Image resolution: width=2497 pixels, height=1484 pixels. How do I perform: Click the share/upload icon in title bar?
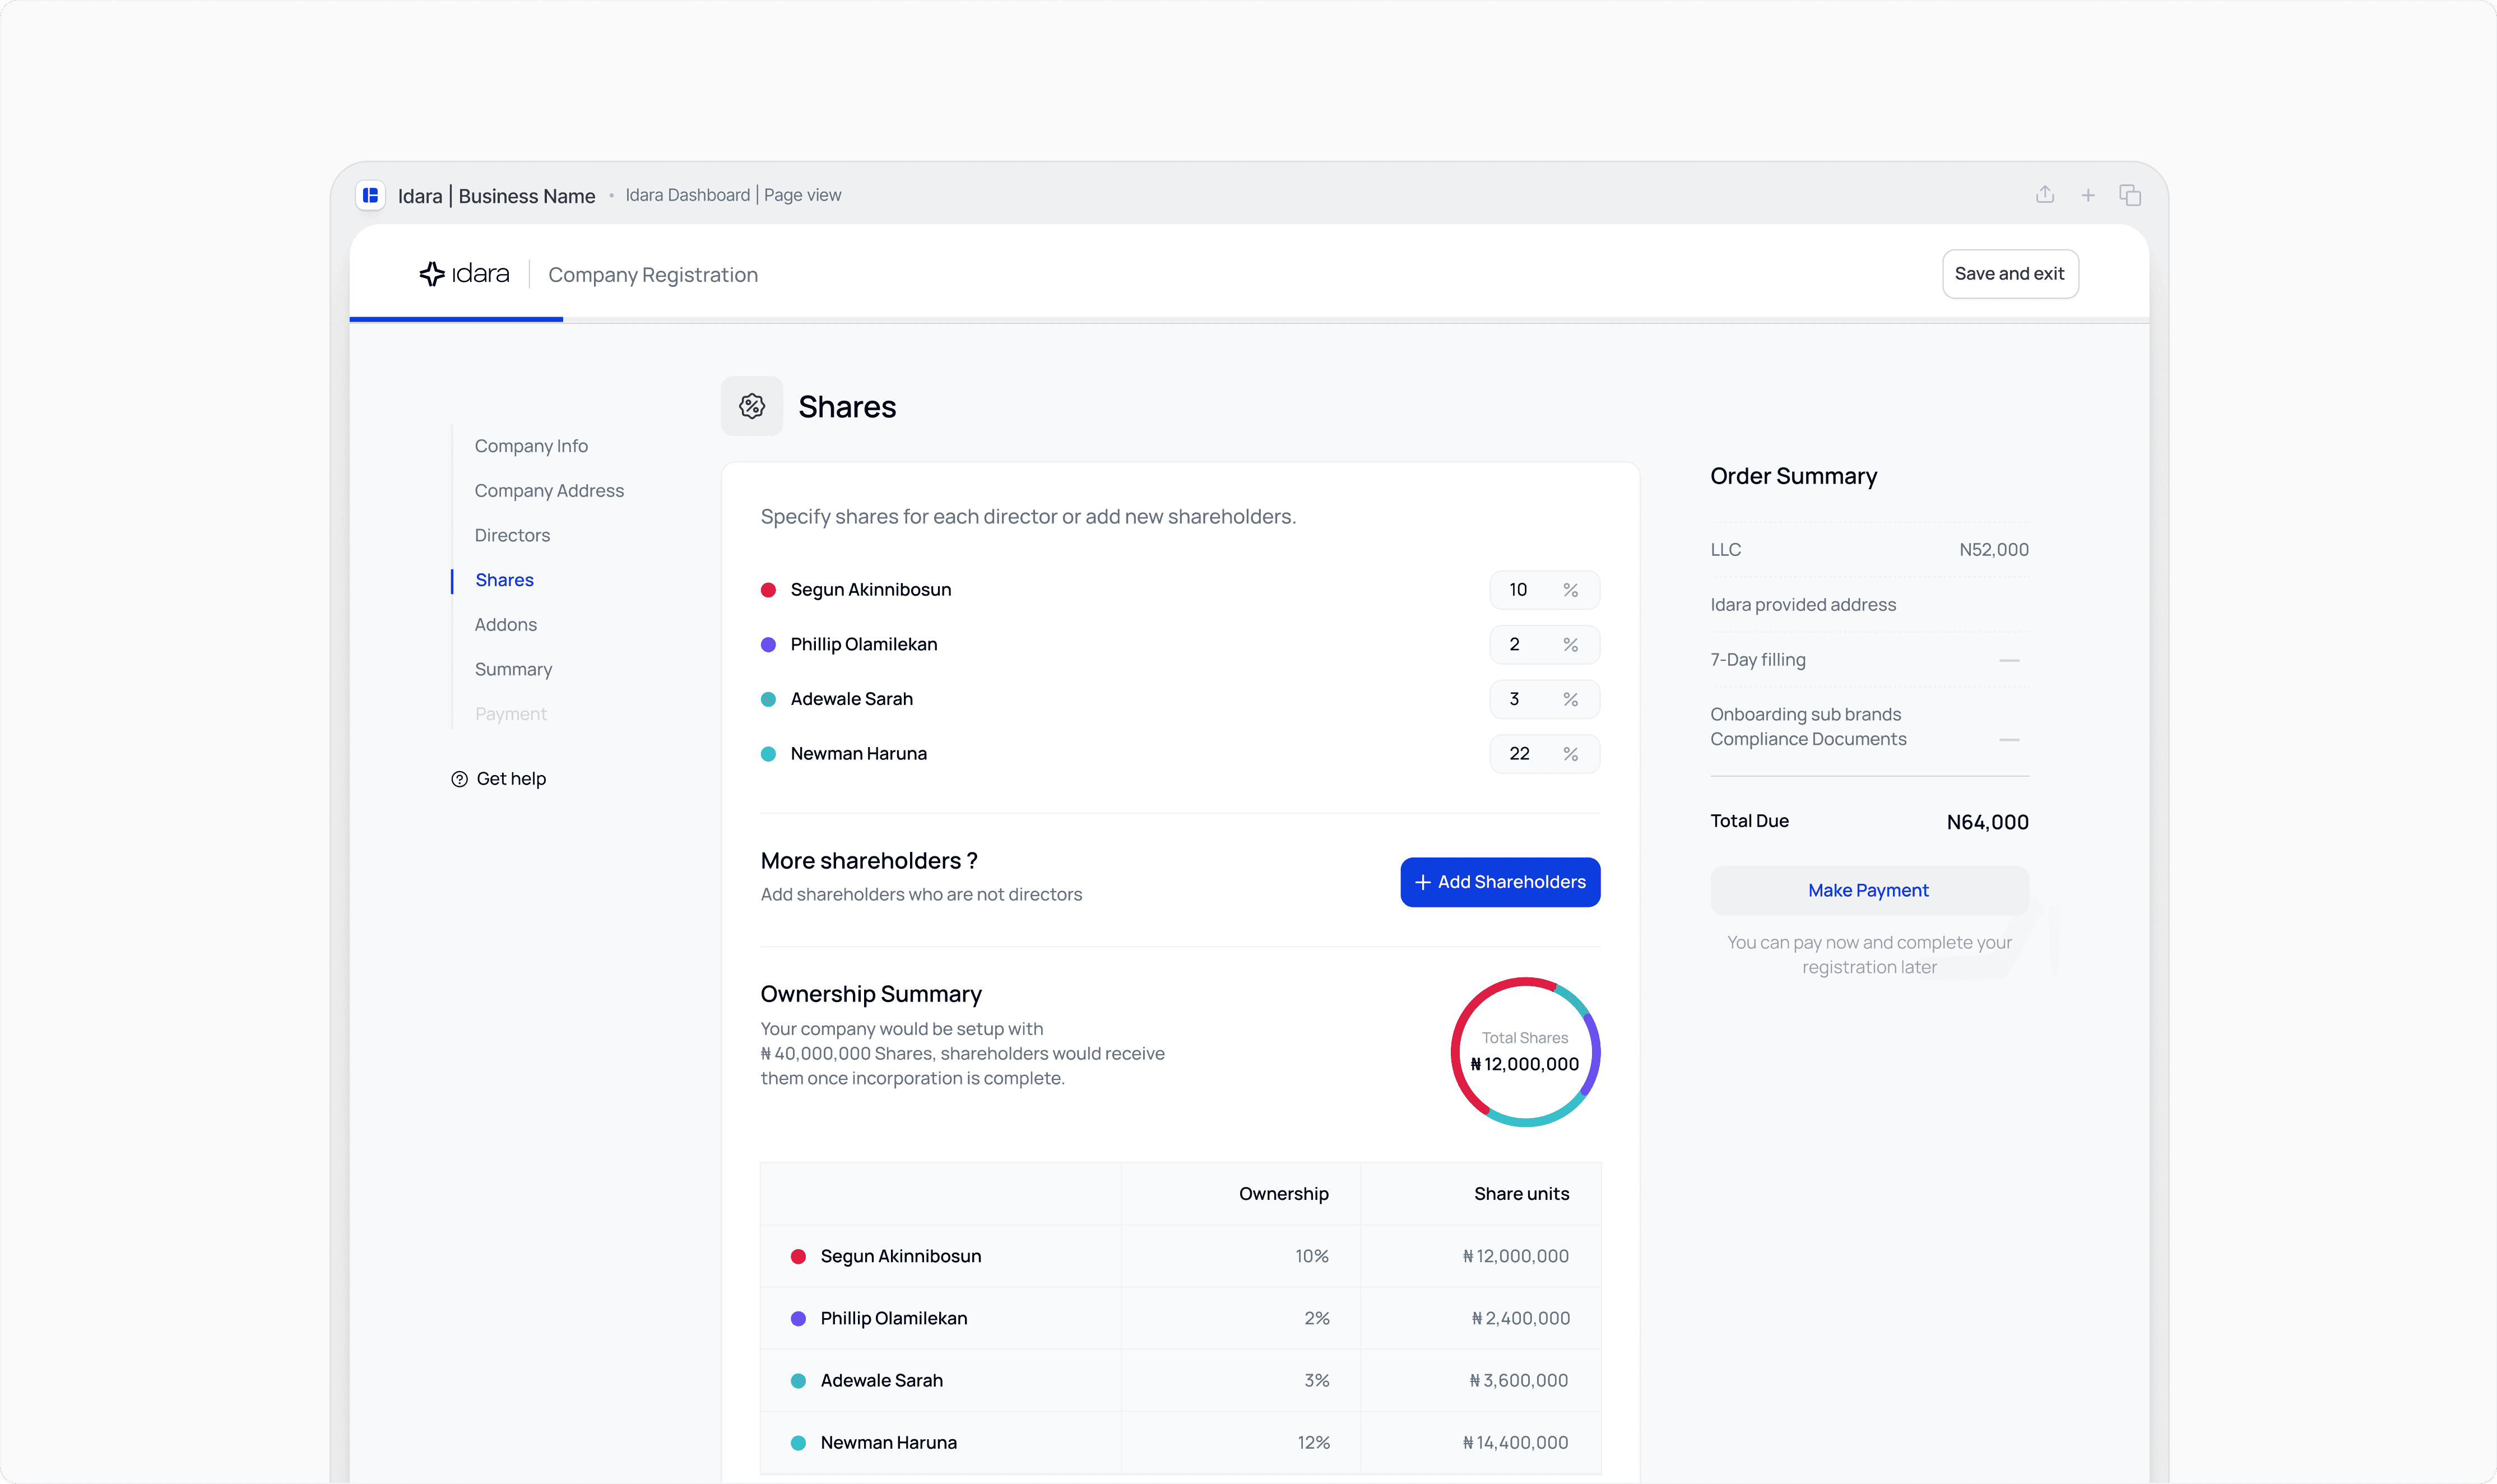coord(2044,195)
